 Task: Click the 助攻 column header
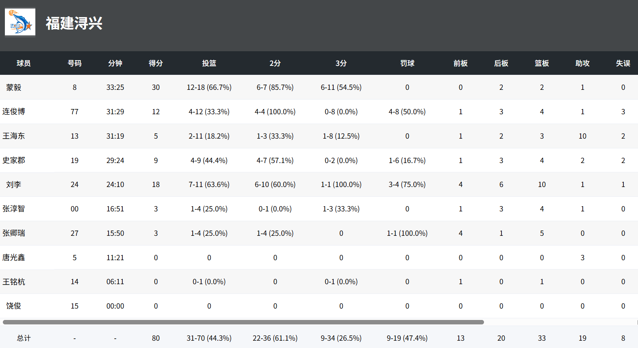click(x=582, y=63)
